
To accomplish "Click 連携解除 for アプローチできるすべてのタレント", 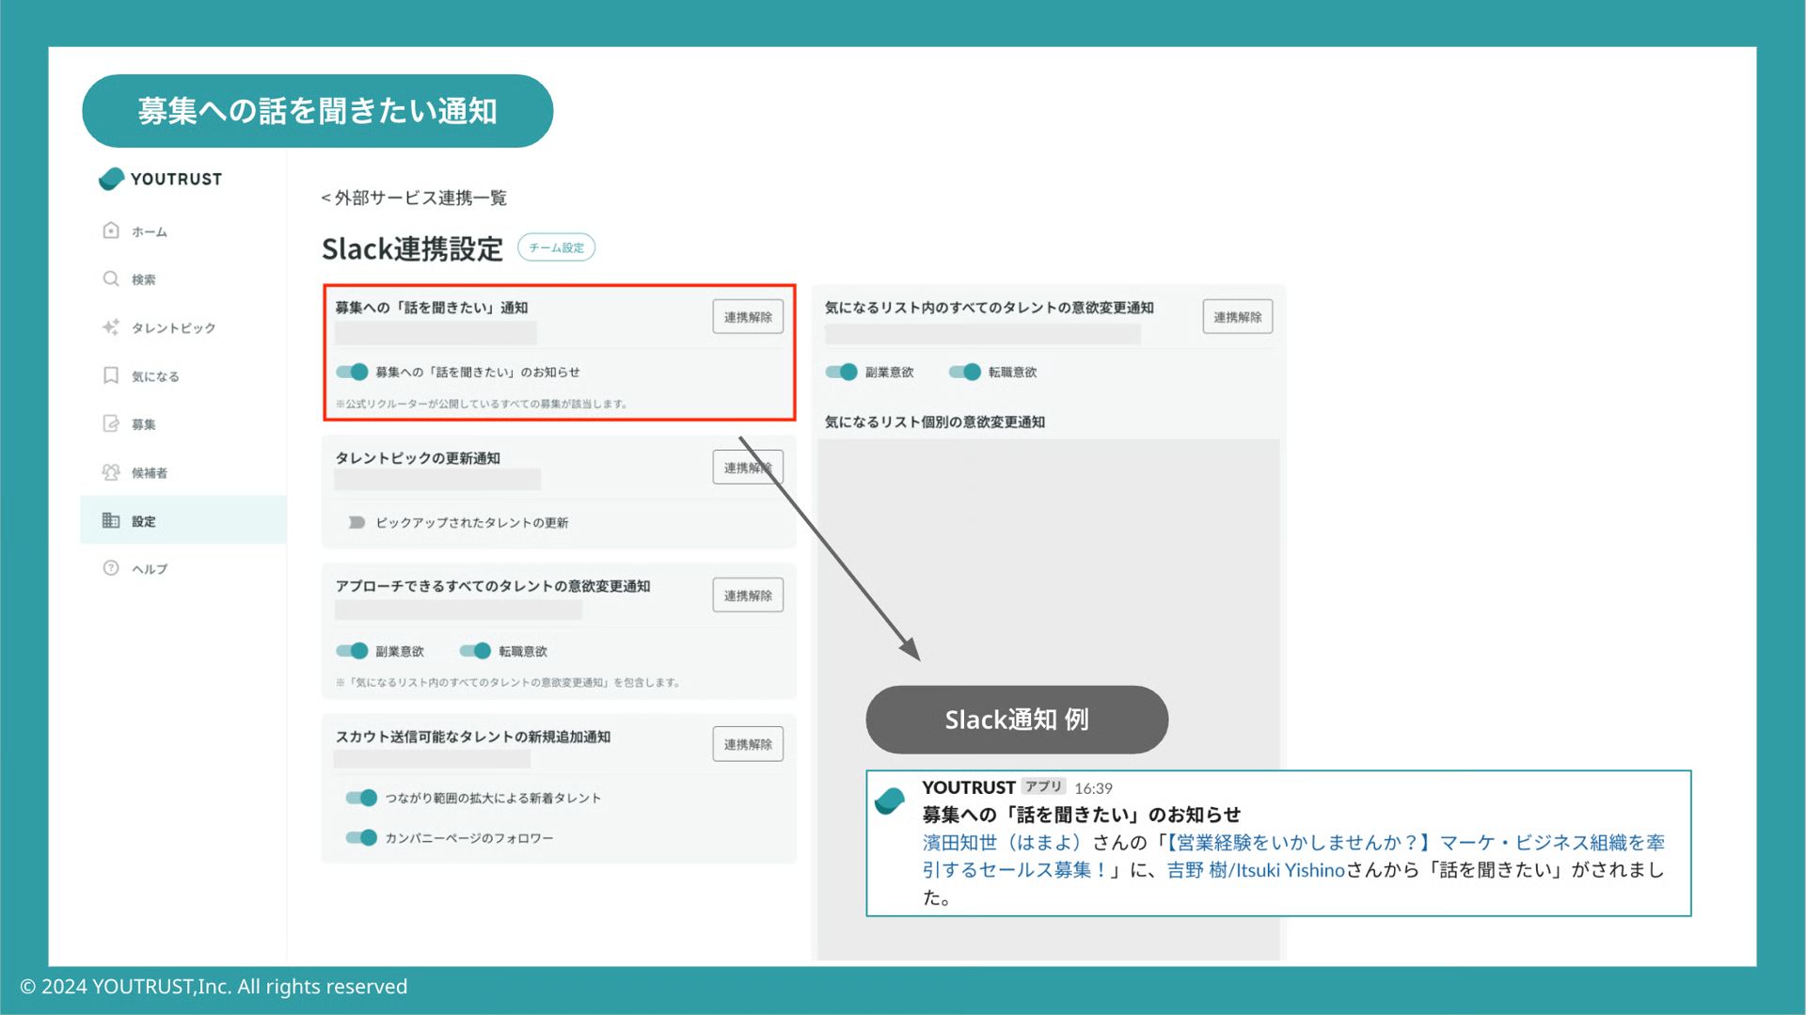I will [748, 595].
